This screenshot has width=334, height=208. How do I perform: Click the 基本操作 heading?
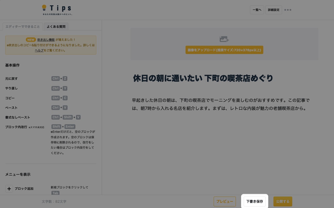coord(12,65)
